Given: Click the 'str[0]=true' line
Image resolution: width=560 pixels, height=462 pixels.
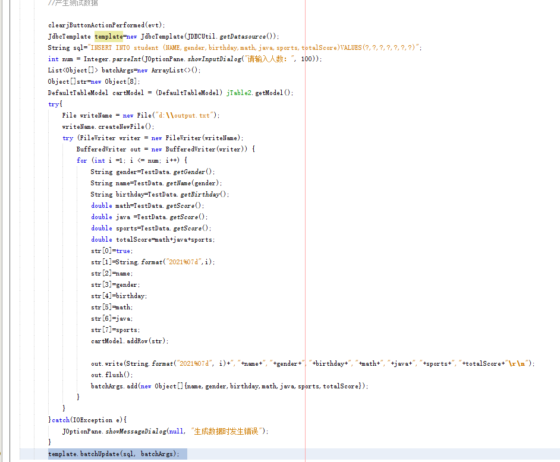Looking at the screenshot, I should click(112, 251).
